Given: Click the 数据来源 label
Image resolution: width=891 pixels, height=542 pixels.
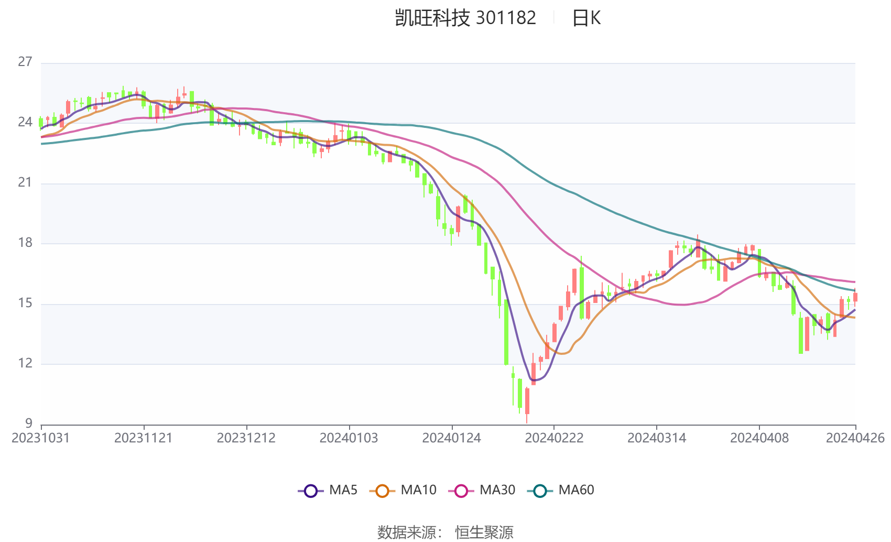Looking at the screenshot, I should (407, 532).
